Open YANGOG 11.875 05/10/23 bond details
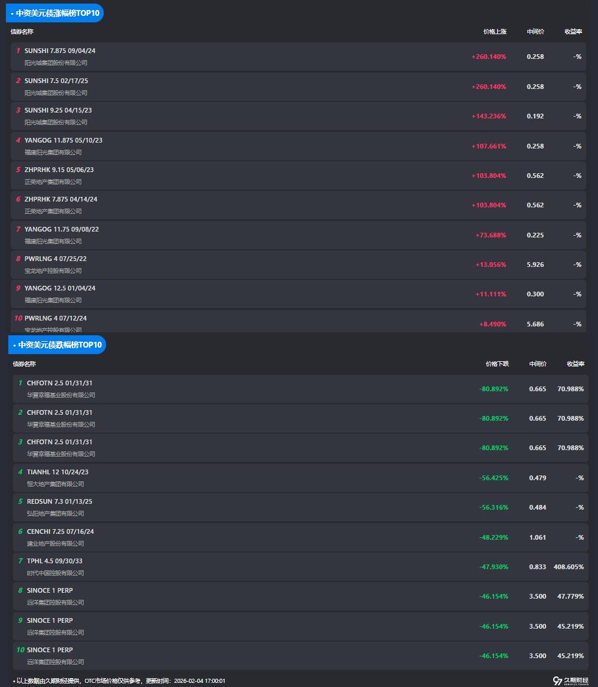Viewport: 598px width, 687px height. coord(63,140)
